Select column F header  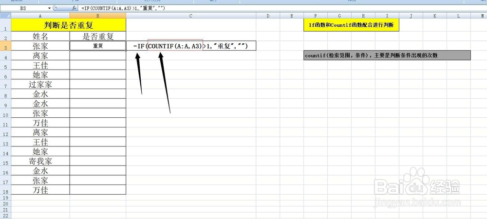[316, 16]
